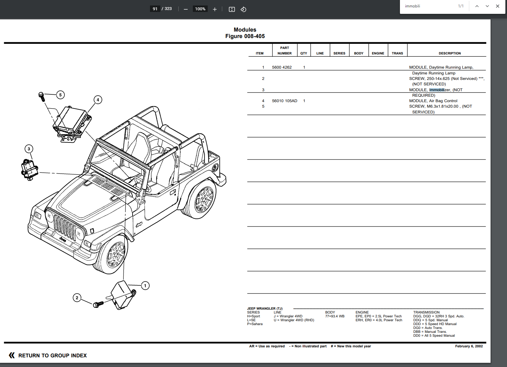Click callout number 1 in the diagram
The width and height of the screenshot is (507, 367).
click(x=145, y=286)
